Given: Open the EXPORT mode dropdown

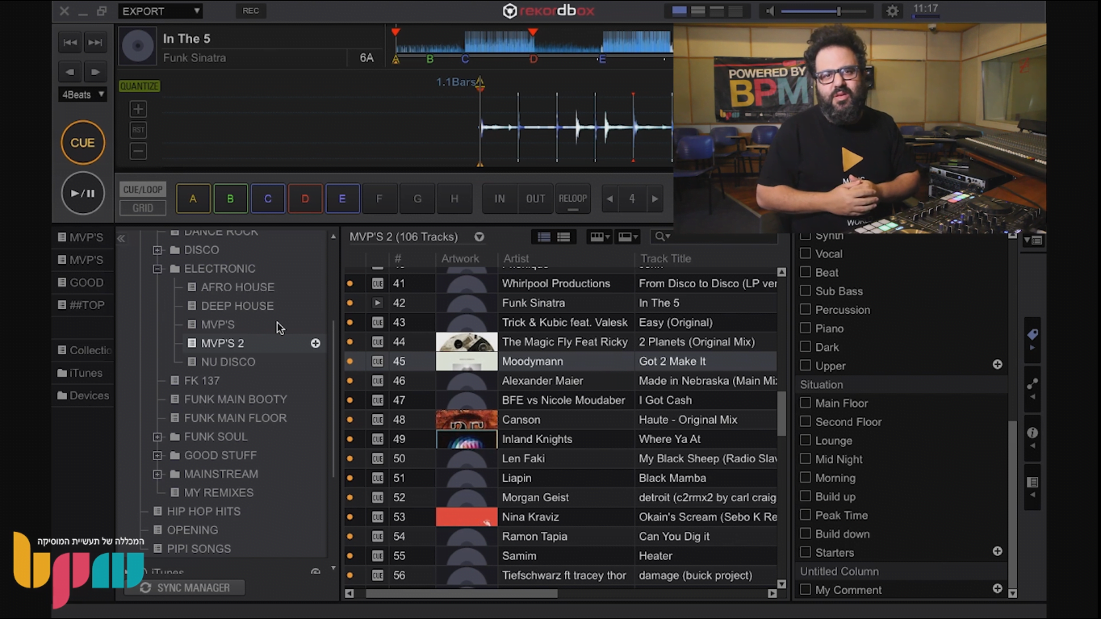Looking at the screenshot, I should (x=160, y=10).
